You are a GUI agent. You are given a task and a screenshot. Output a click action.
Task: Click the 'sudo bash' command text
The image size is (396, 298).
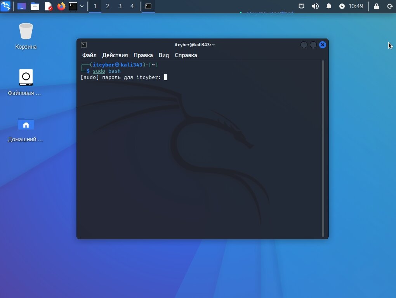click(x=107, y=71)
